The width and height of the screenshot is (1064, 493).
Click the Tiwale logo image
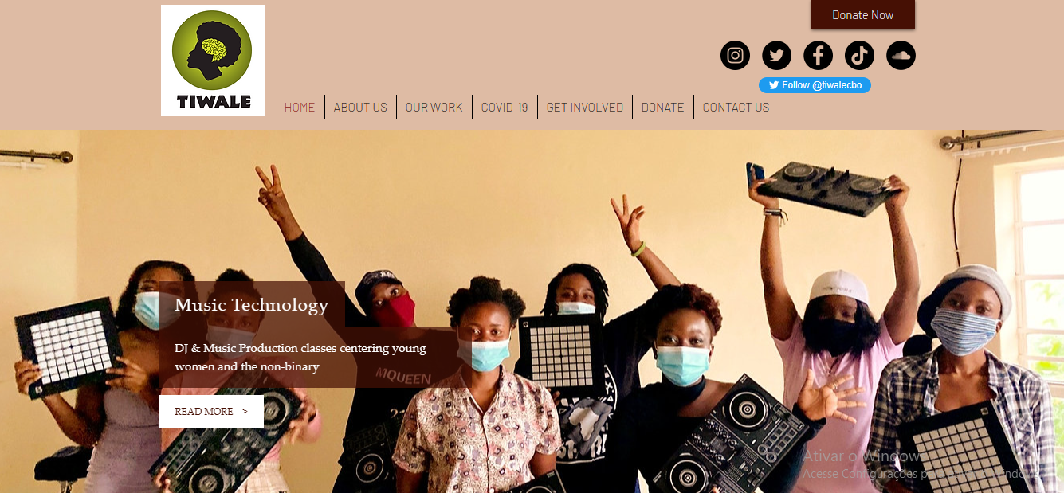click(213, 61)
